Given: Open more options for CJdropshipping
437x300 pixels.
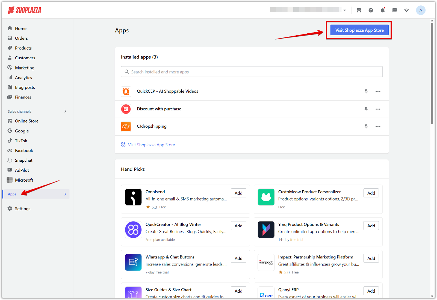Looking at the screenshot, I should 378,127.
